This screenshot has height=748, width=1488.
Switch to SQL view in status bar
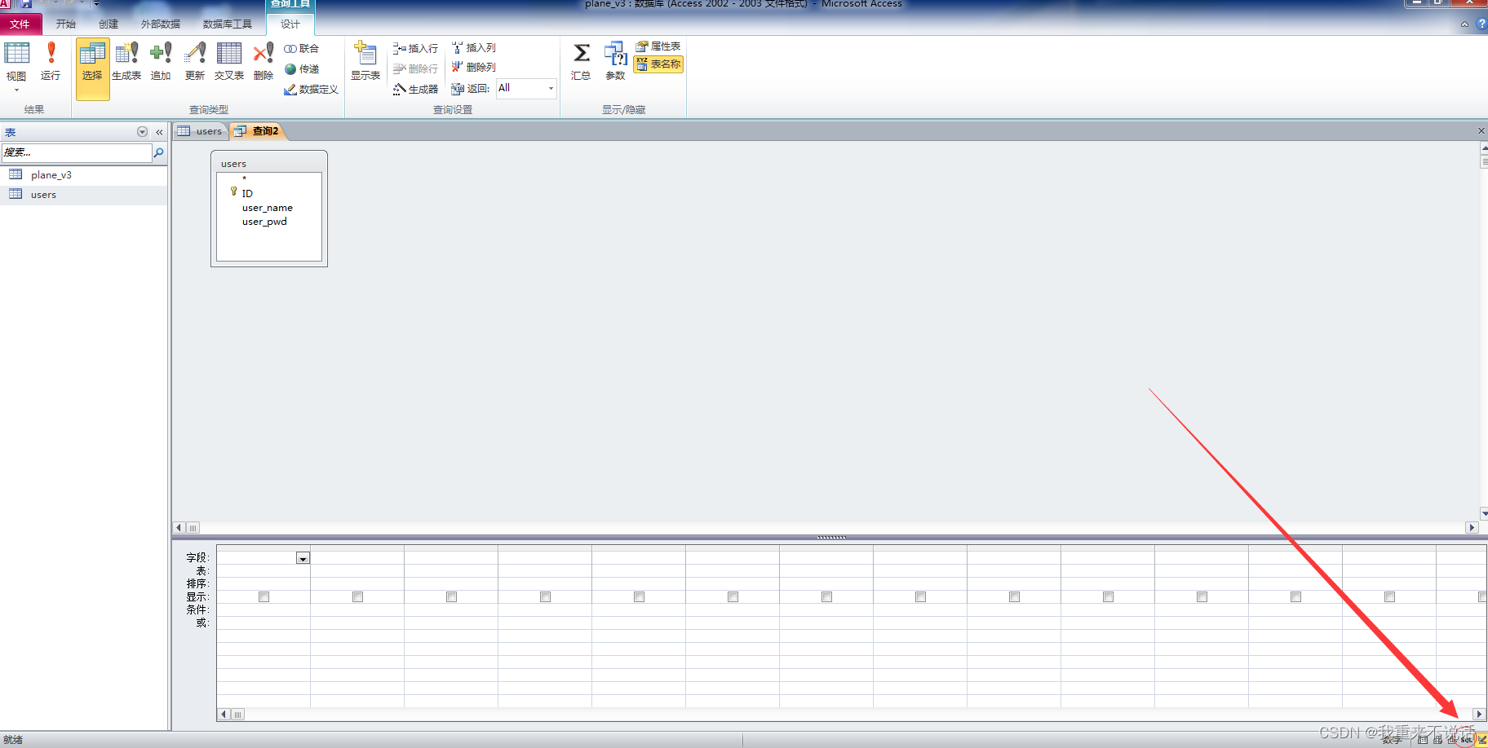(x=1467, y=740)
